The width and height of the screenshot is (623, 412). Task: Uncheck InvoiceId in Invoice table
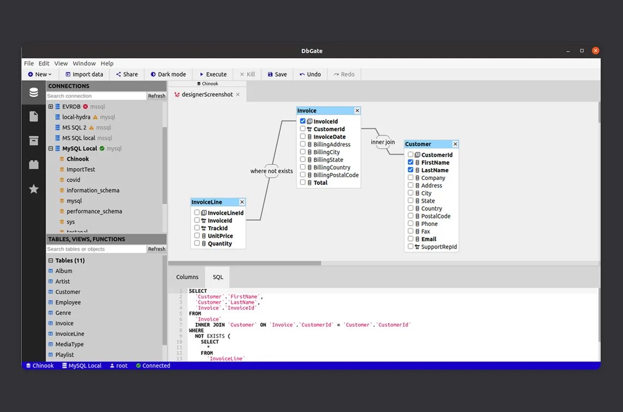(x=303, y=121)
